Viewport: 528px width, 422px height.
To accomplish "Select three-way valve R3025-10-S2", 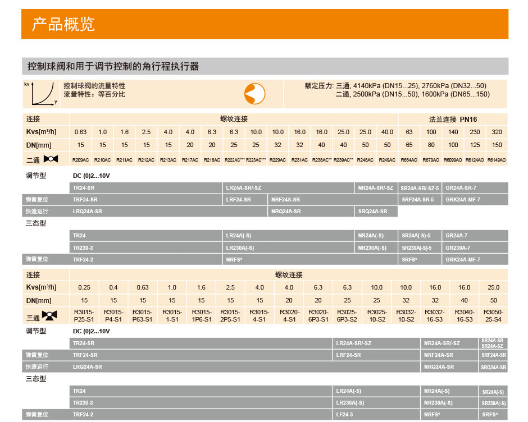I will [x=376, y=316].
